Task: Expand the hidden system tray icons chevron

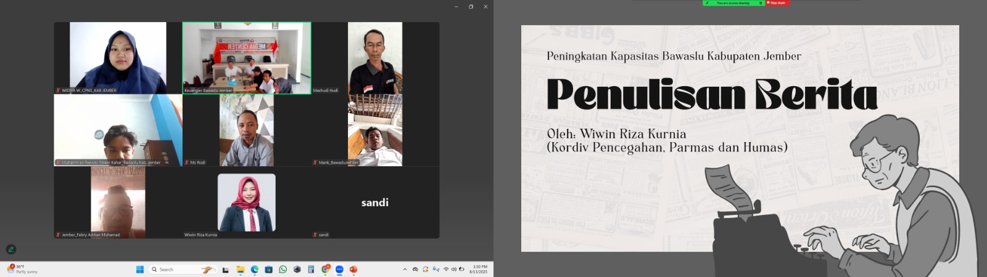Action: click(x=405, y=269)
